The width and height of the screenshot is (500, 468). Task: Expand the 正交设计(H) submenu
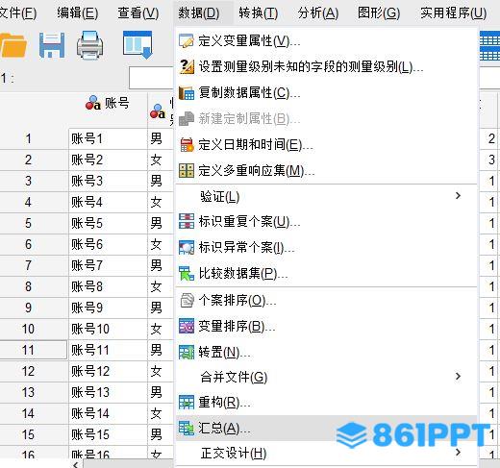[326, 453]
